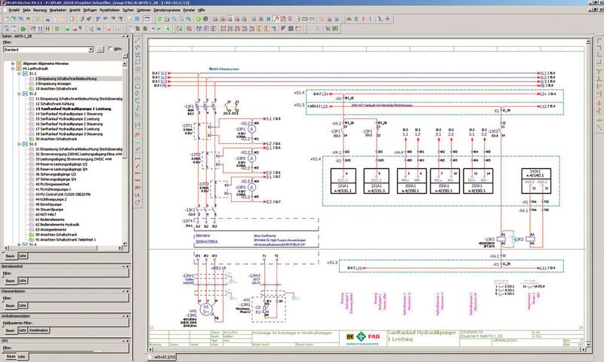604x362 pixels.
Task: Open the Dienstprogramme menu
Action: pyautogui.click(x=167, y=10)
